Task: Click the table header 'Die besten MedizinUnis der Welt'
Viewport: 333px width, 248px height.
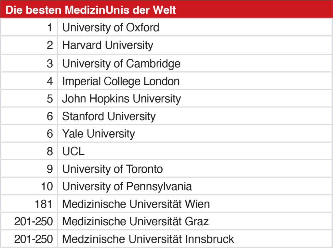Action: [x=91, y=10]
